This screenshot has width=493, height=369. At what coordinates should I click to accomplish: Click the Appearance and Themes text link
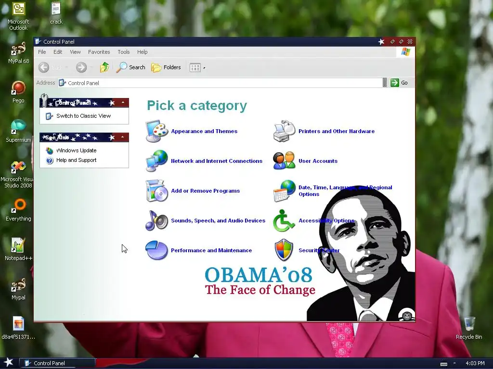[x=204, y=131]
